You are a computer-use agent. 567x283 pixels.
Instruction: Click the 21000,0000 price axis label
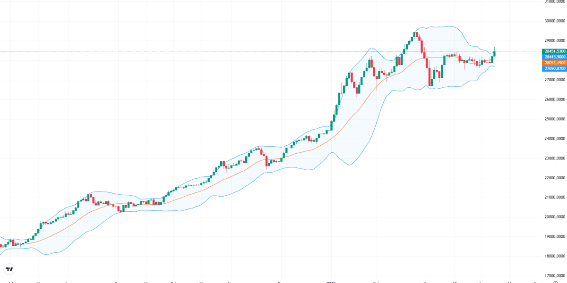pyautogui.click(x=555, y=197)
